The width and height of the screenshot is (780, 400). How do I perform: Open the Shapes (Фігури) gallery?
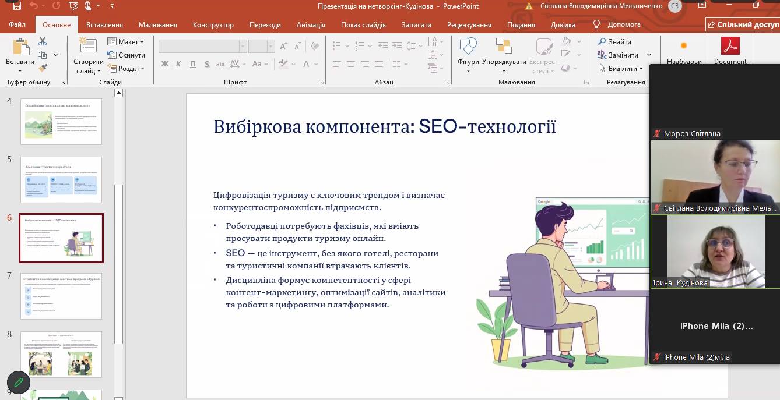[468, 51]
